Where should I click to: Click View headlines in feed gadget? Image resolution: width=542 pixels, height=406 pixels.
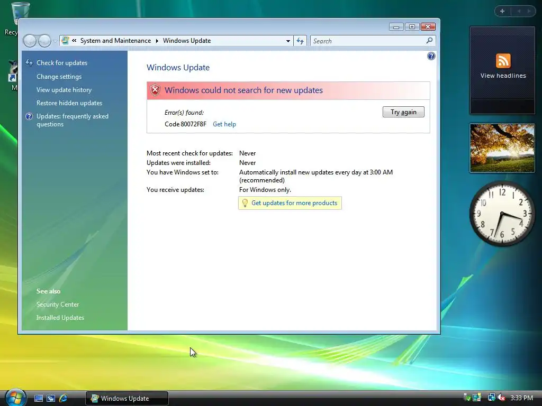(503, 76)
